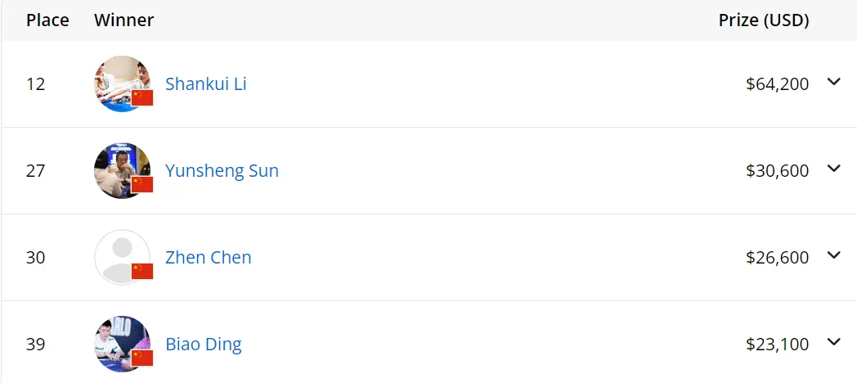Viewport: 857px width, 383px height.
Task: Expand the Zhen Chen row chevron
Action: coord(833,255)
